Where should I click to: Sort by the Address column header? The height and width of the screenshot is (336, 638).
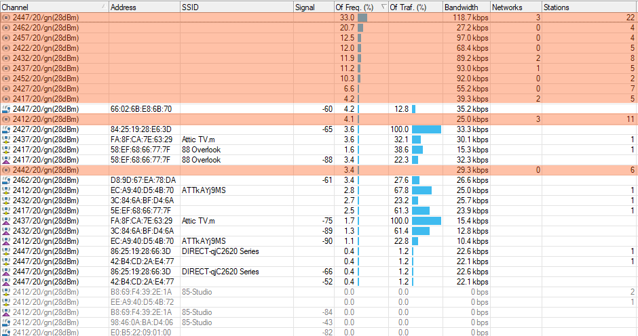click(145, 7)
